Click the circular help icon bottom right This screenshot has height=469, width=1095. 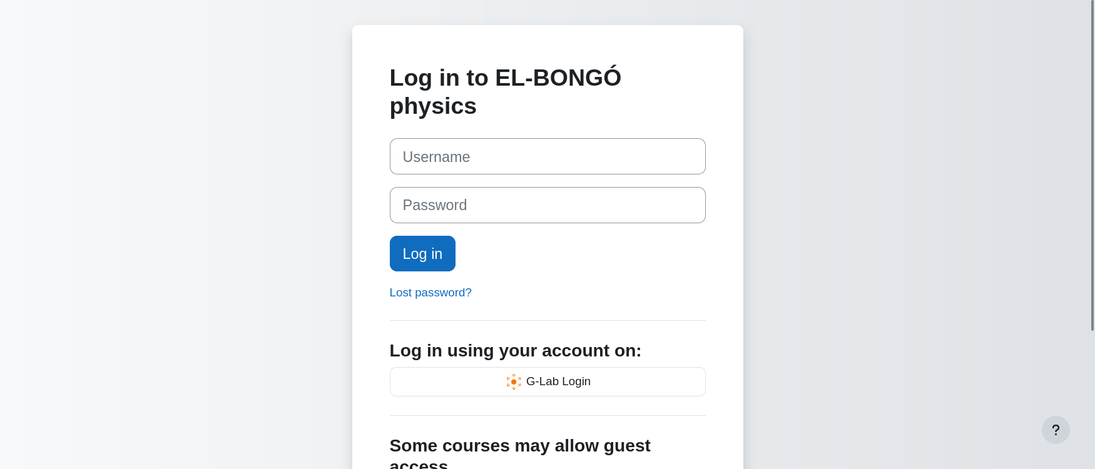[x=1056, y=430]
